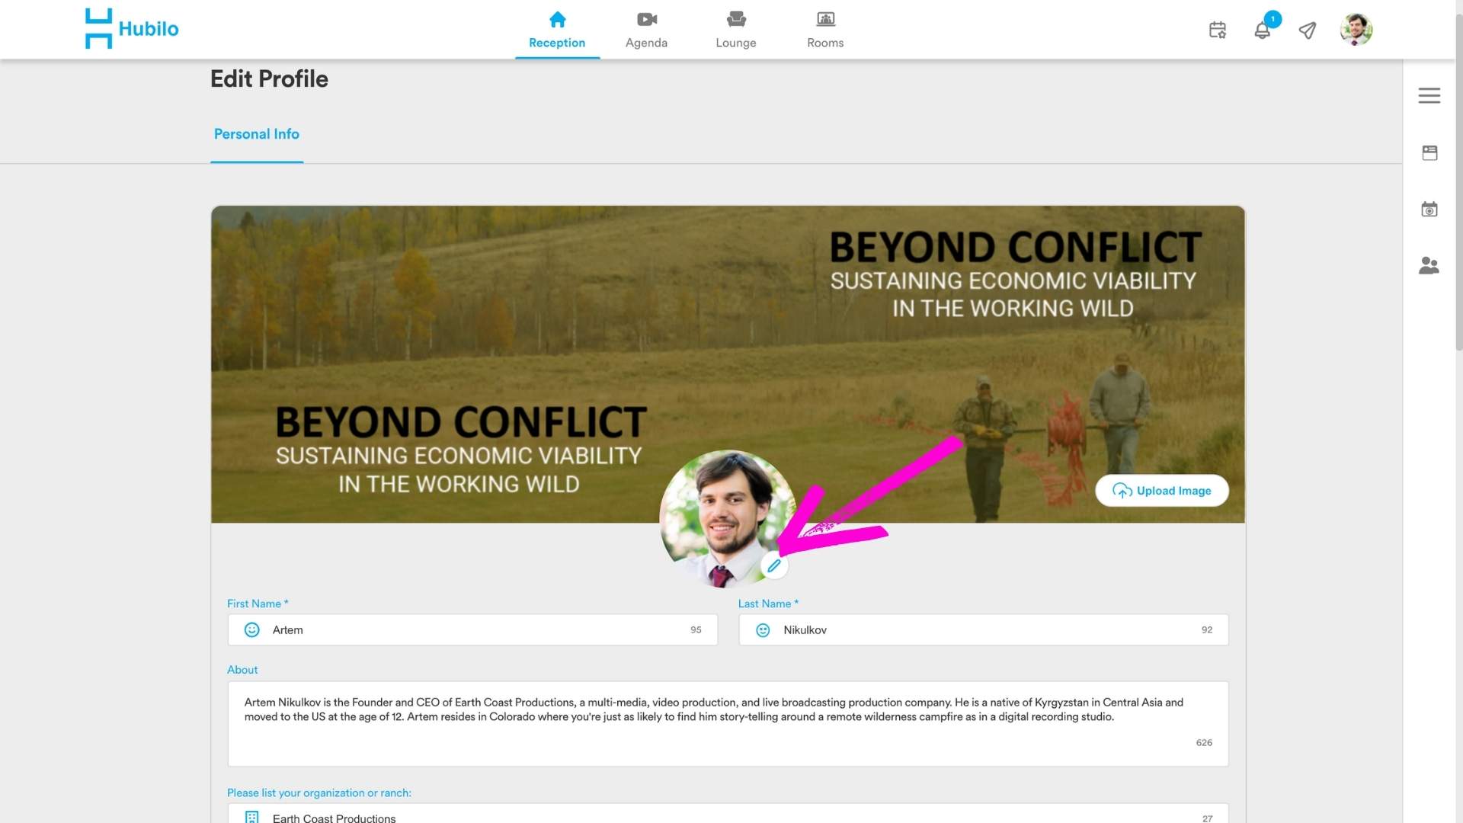The width and height of the screenshot is (1463, 823).
Task: Edit profile photo with pencil icon
Action: coord(774,566)
